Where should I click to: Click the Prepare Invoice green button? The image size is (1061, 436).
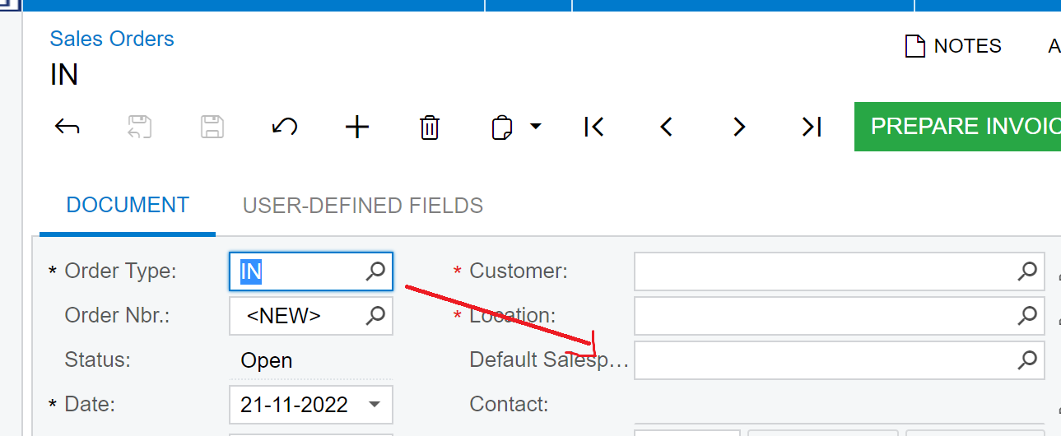[x=957, y=127]
